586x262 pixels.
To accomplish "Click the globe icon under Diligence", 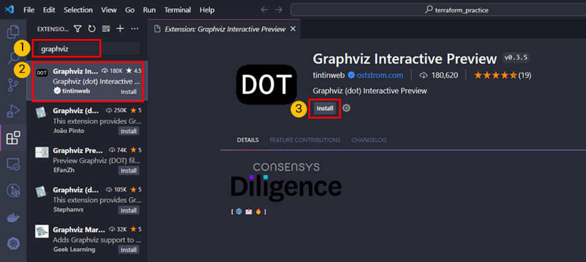I will pyautogui.click(x=239, y=212).
